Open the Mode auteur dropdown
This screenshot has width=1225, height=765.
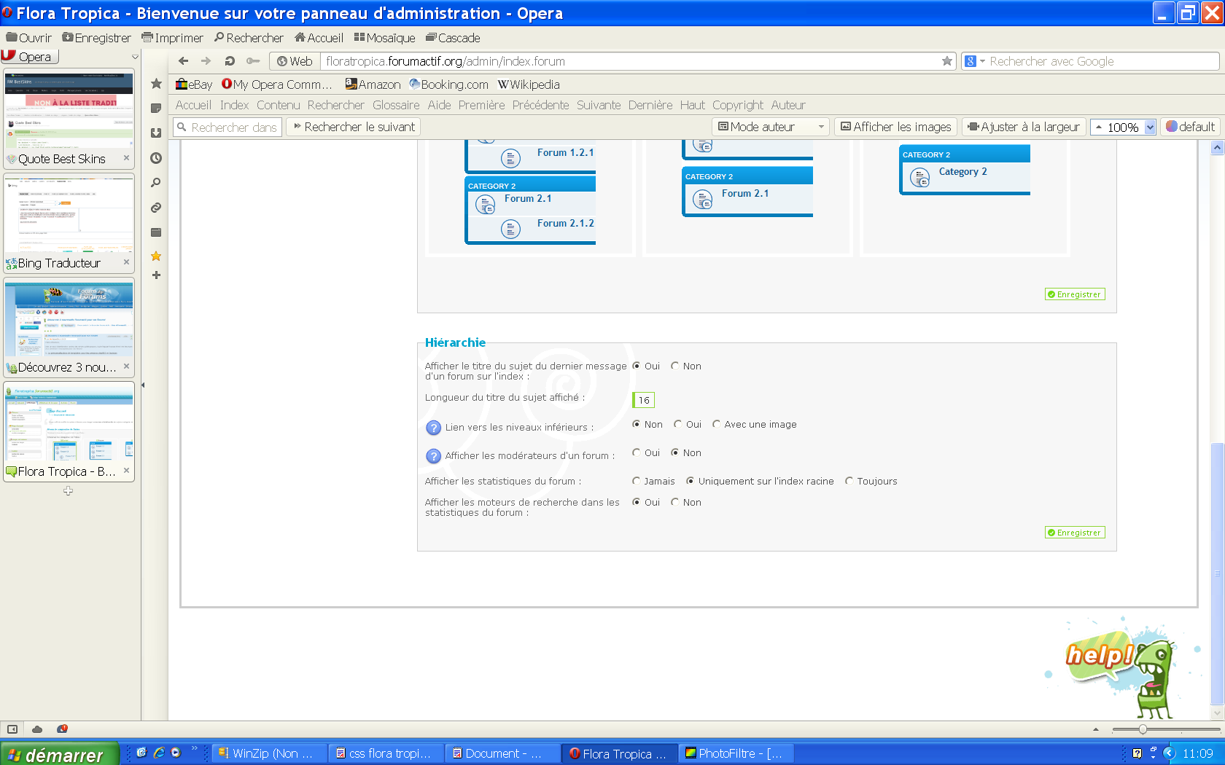click(x=771, y=127)
